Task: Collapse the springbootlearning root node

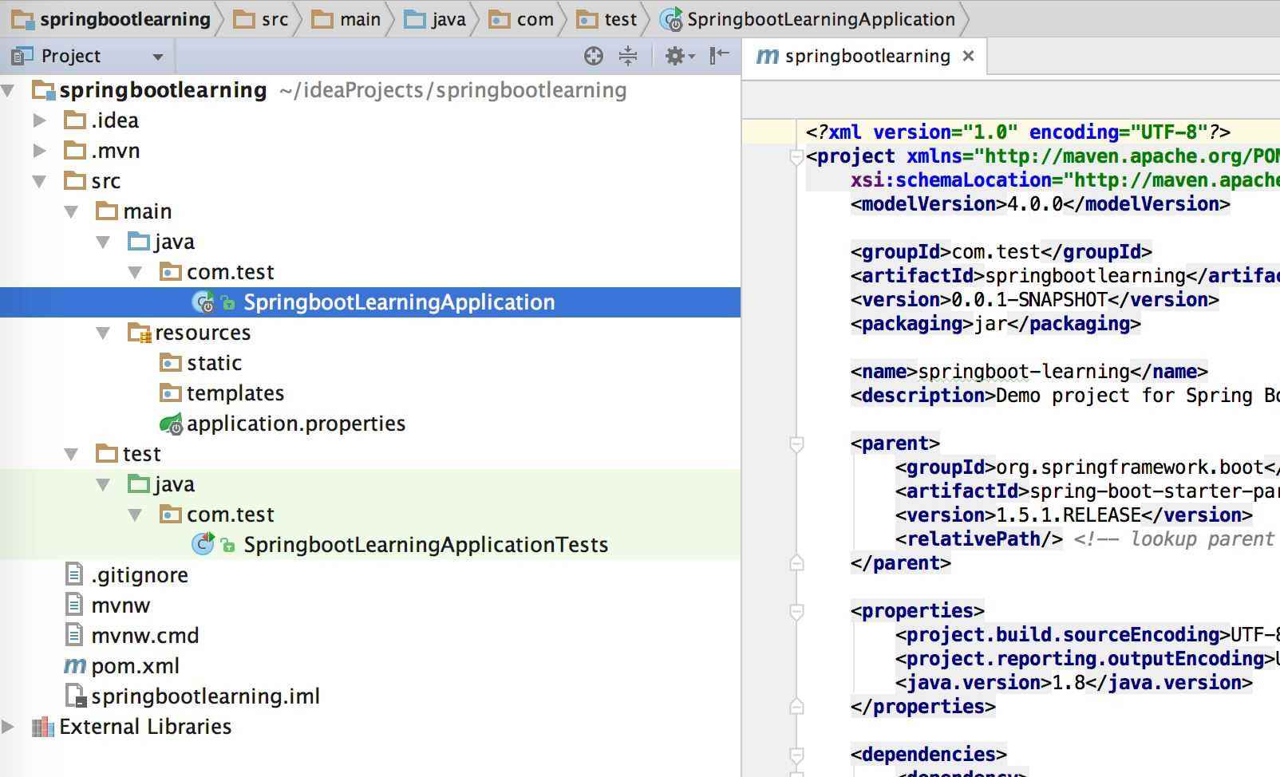Action: pos(9,90)
